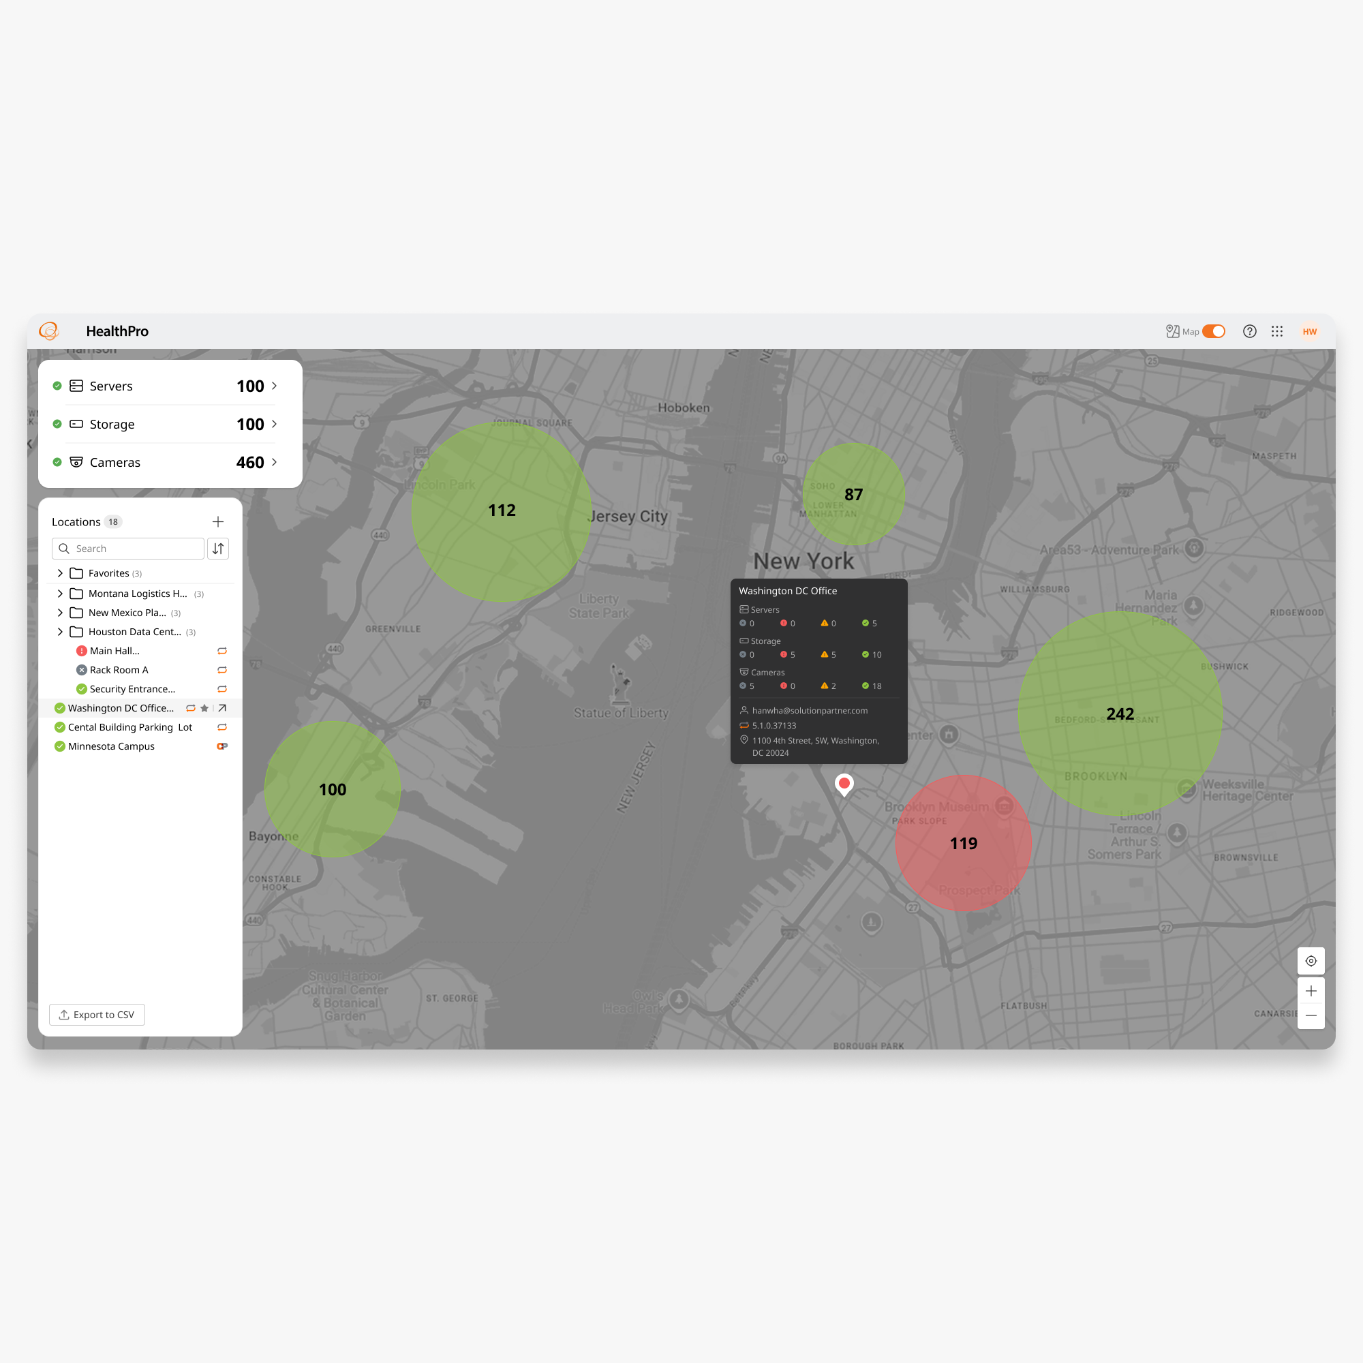Click the locate-me target icon on the map

pyautogui.click(x=1311, y=961)
